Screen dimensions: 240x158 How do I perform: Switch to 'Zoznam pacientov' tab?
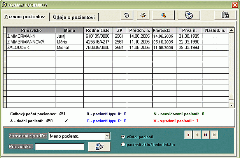click(25, 17)
